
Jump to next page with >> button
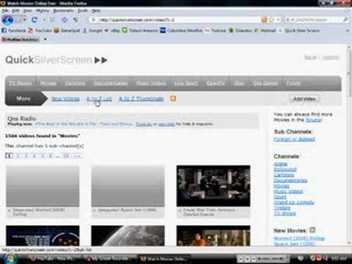pyautogui.click(x=78, y=155)
